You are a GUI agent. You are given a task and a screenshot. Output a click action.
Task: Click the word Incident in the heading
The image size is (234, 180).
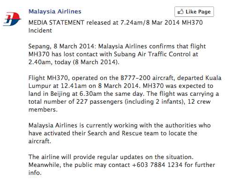40,30
